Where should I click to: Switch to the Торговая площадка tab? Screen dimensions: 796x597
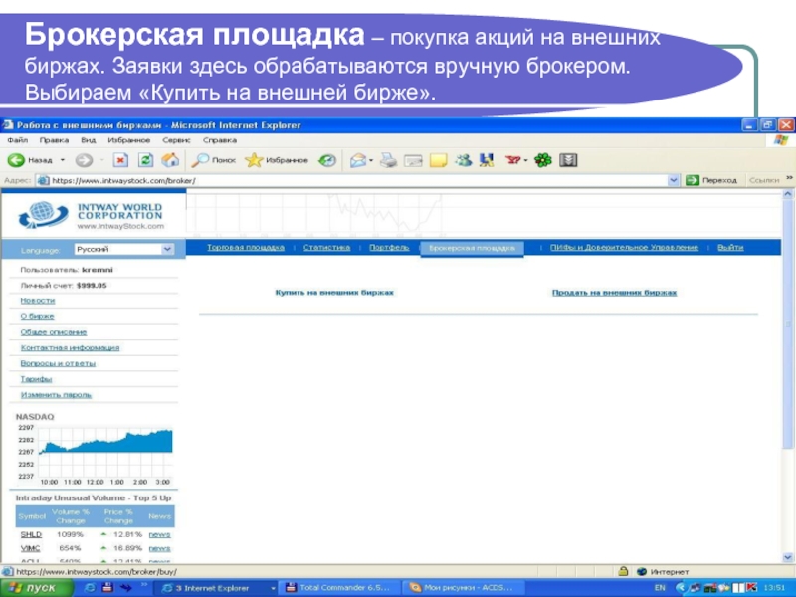click(245, 247)
